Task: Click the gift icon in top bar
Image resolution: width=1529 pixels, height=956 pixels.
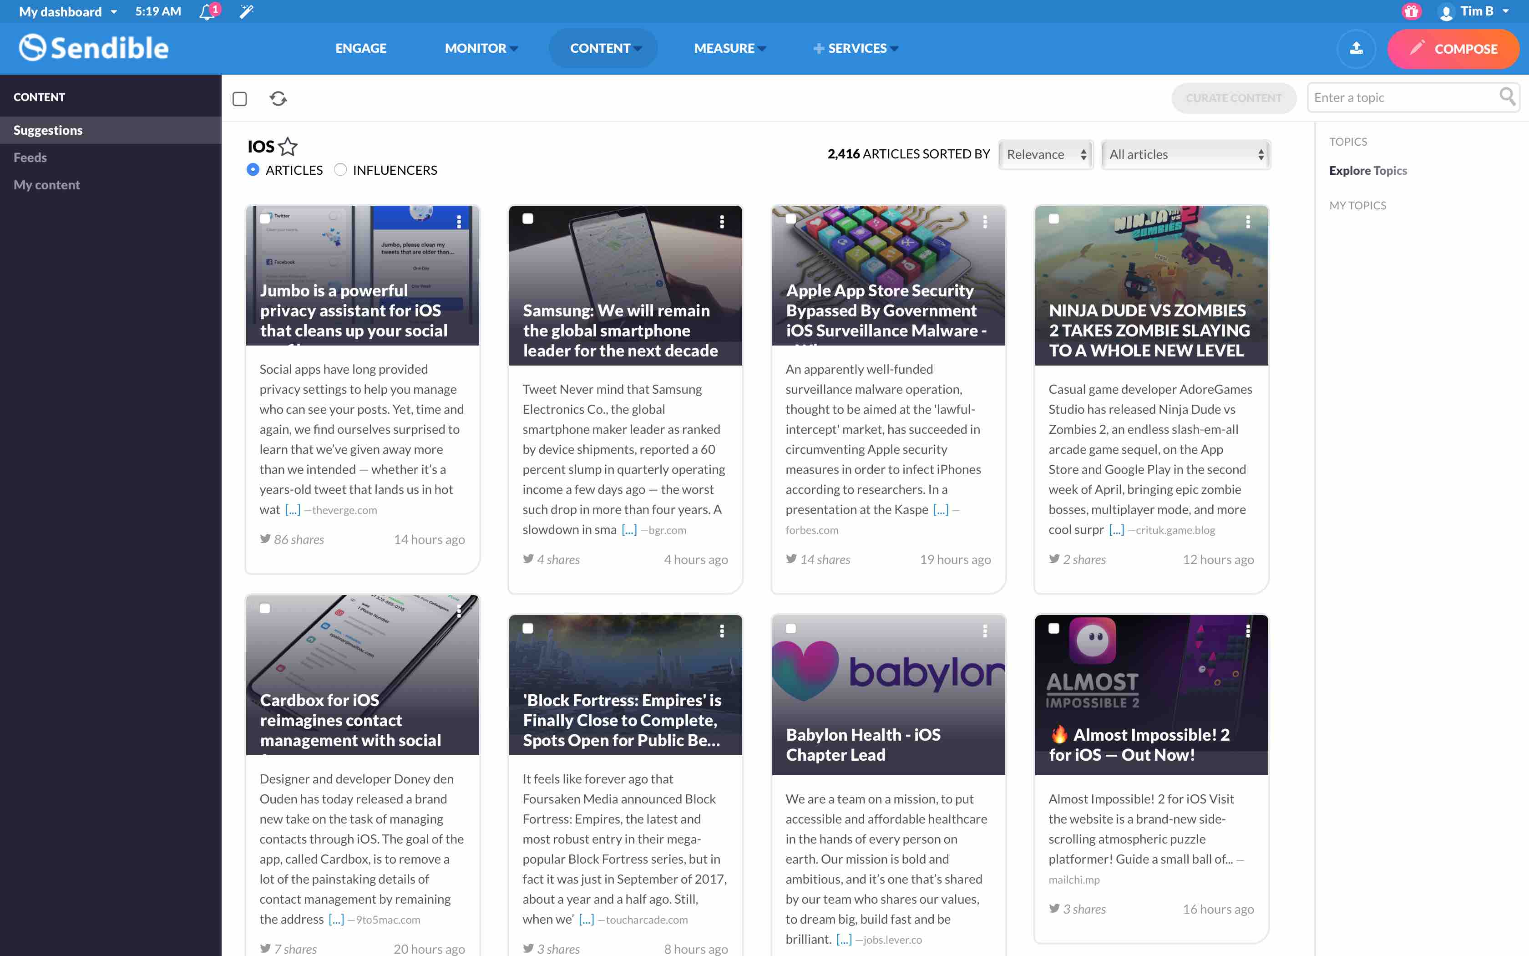Action: tap(1411, 11)
